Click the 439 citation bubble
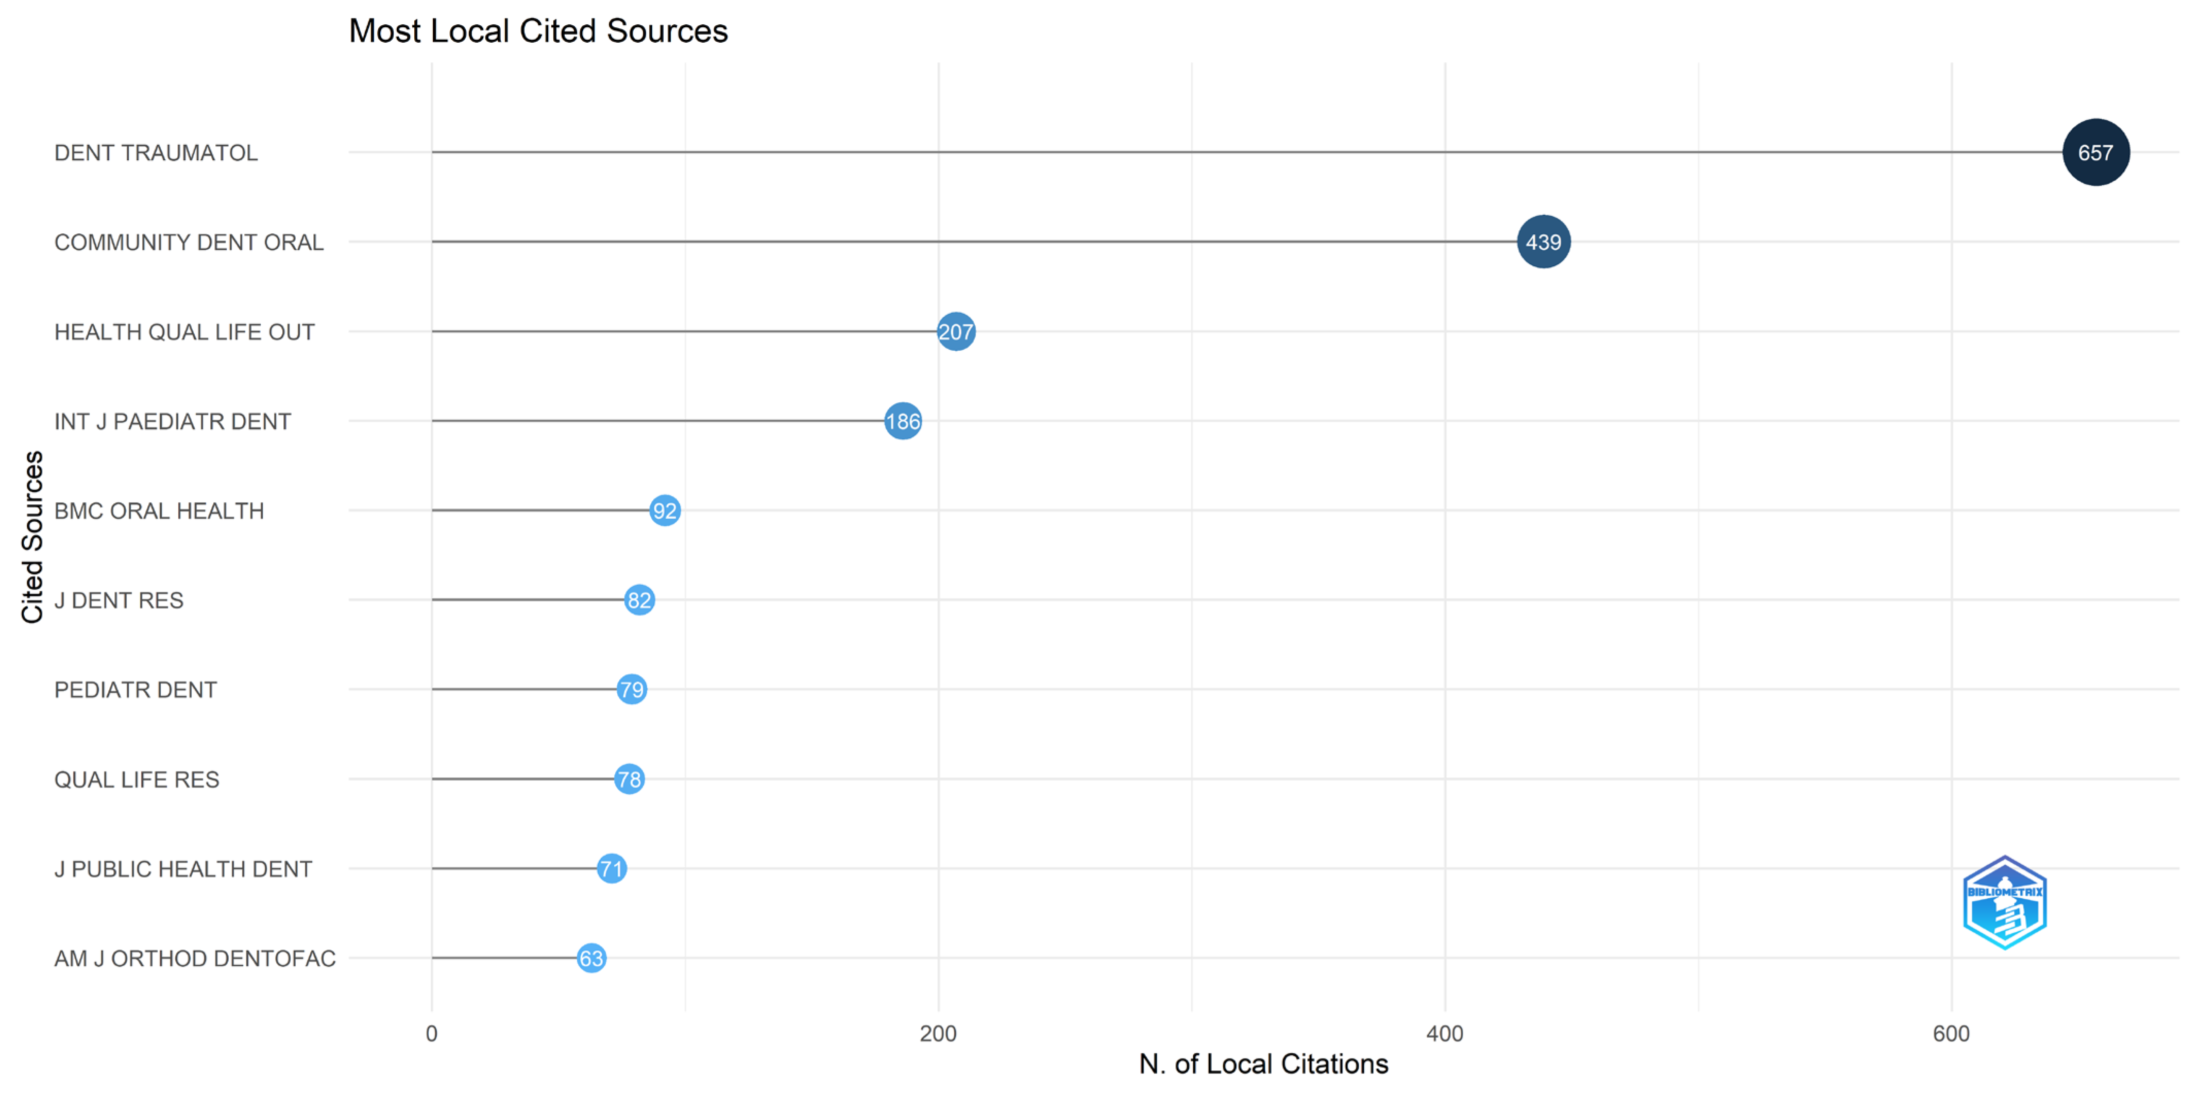This screenshot has width=2199, height=1095. (x=1544, y=243)
